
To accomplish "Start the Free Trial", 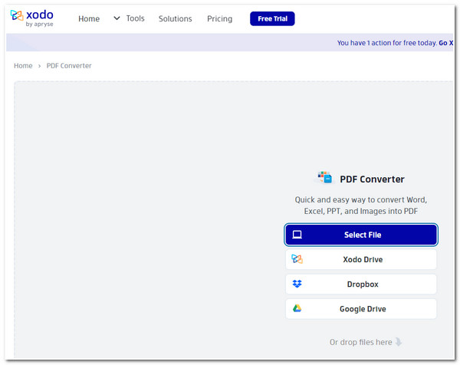I will tap(272, 18).
